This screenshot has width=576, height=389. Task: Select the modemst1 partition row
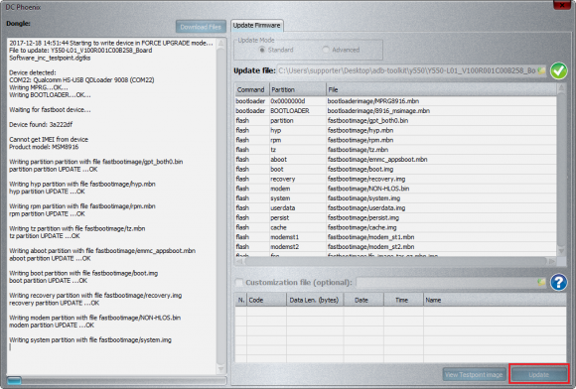pyautogui.click(x=395, y=237)
